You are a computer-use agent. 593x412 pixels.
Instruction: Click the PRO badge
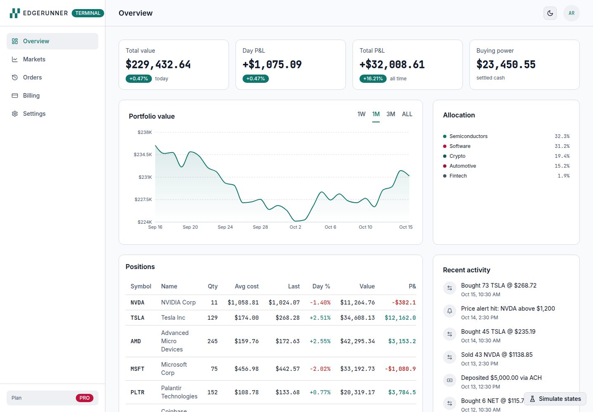click(x=84, y=398)
